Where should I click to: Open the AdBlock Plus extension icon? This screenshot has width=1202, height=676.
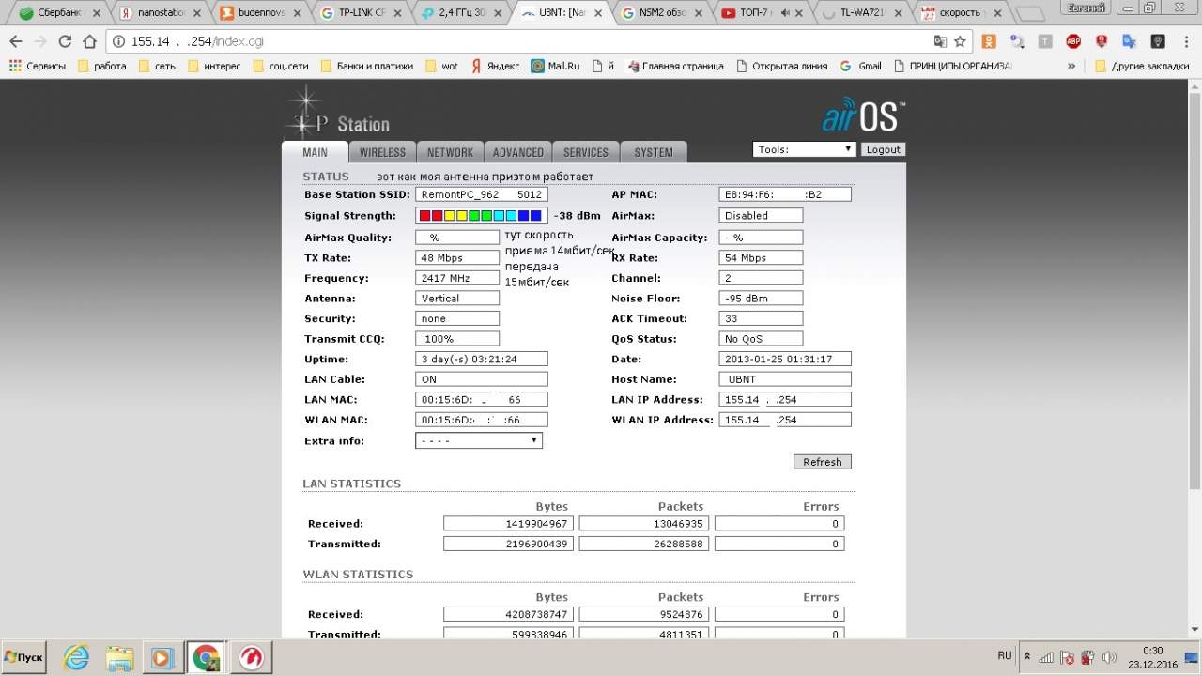[x=1072, y=41]
